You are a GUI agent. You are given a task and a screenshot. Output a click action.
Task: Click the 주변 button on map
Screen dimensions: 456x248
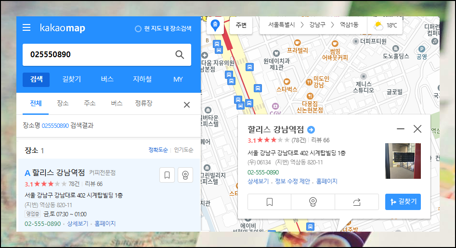(241, 25)
